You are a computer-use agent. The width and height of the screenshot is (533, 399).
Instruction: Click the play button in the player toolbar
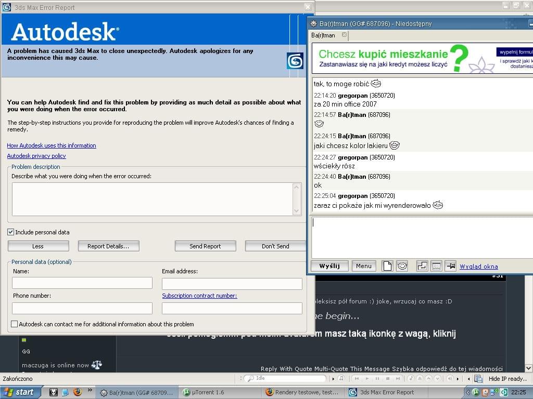tap(367, 378)
